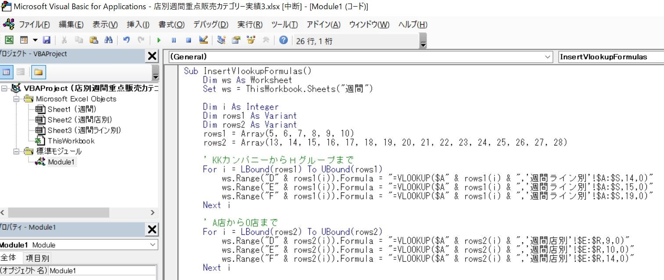Click the Insert UserForm icon
Viewport: 664px width, 280px height.
[x=24, y=40]
